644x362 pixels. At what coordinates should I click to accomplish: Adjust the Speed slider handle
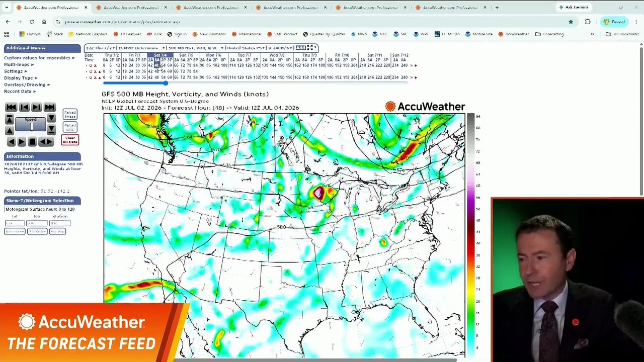[31, 126]
